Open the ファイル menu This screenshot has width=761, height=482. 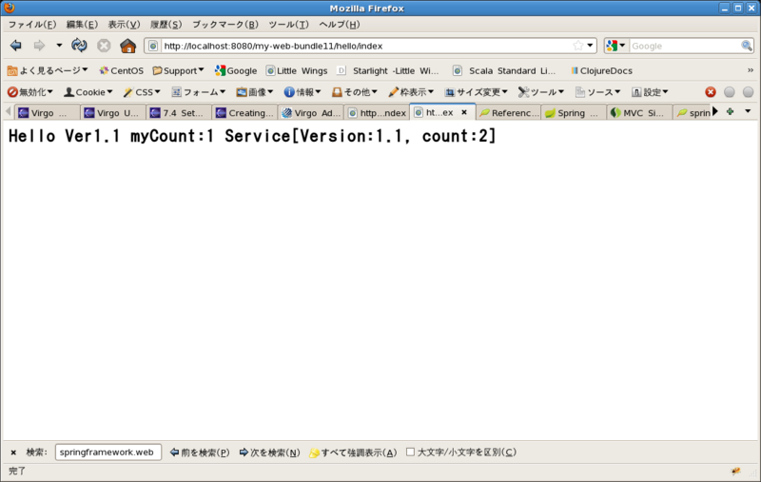pos(32,25)
